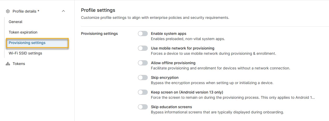Toggle Use mobile network for provisioning
The image size is (329, 121).
pyautogui.click(x=143, y=48)
